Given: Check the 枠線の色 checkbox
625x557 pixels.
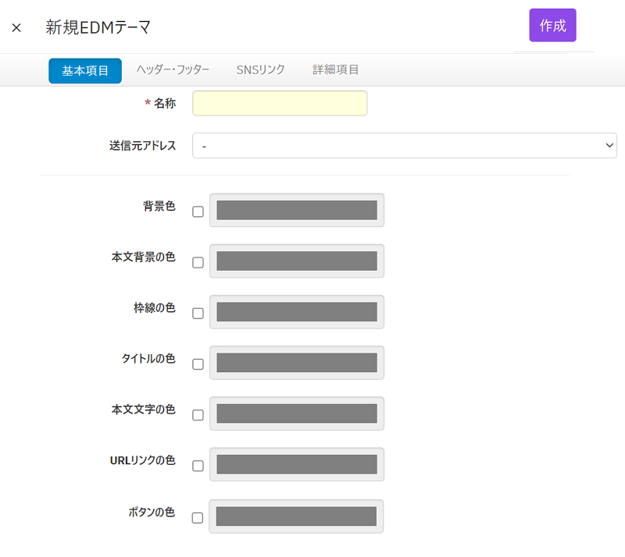Looking at the screenshot, I should 198,313.
